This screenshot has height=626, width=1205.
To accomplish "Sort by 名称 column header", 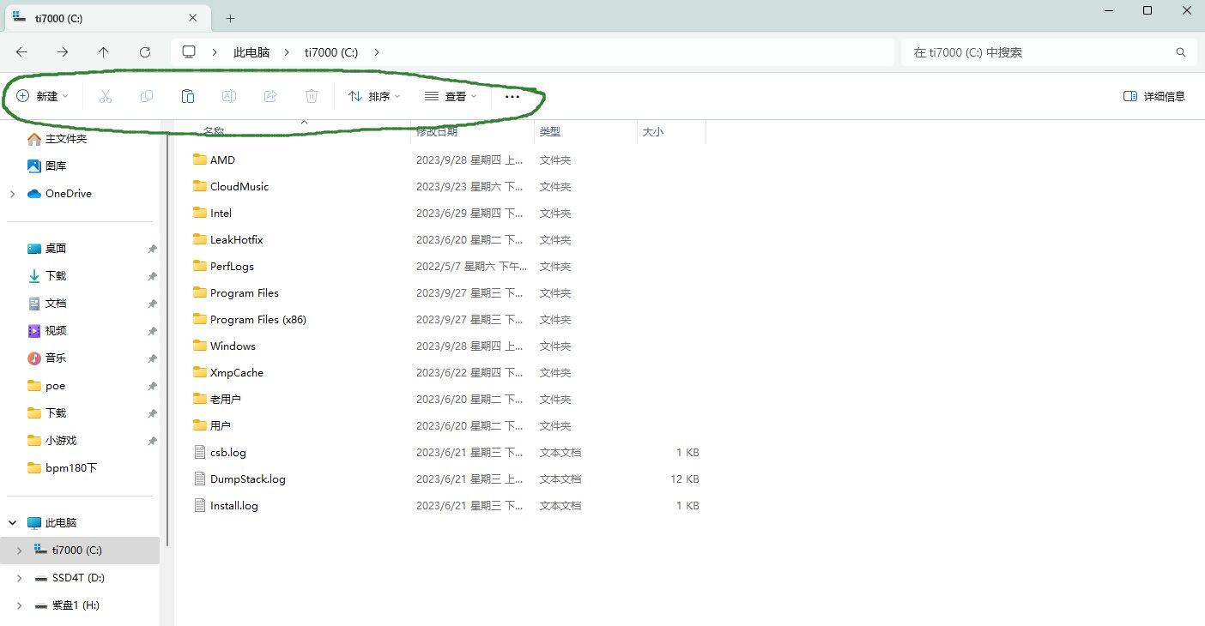I will [214, 132].
